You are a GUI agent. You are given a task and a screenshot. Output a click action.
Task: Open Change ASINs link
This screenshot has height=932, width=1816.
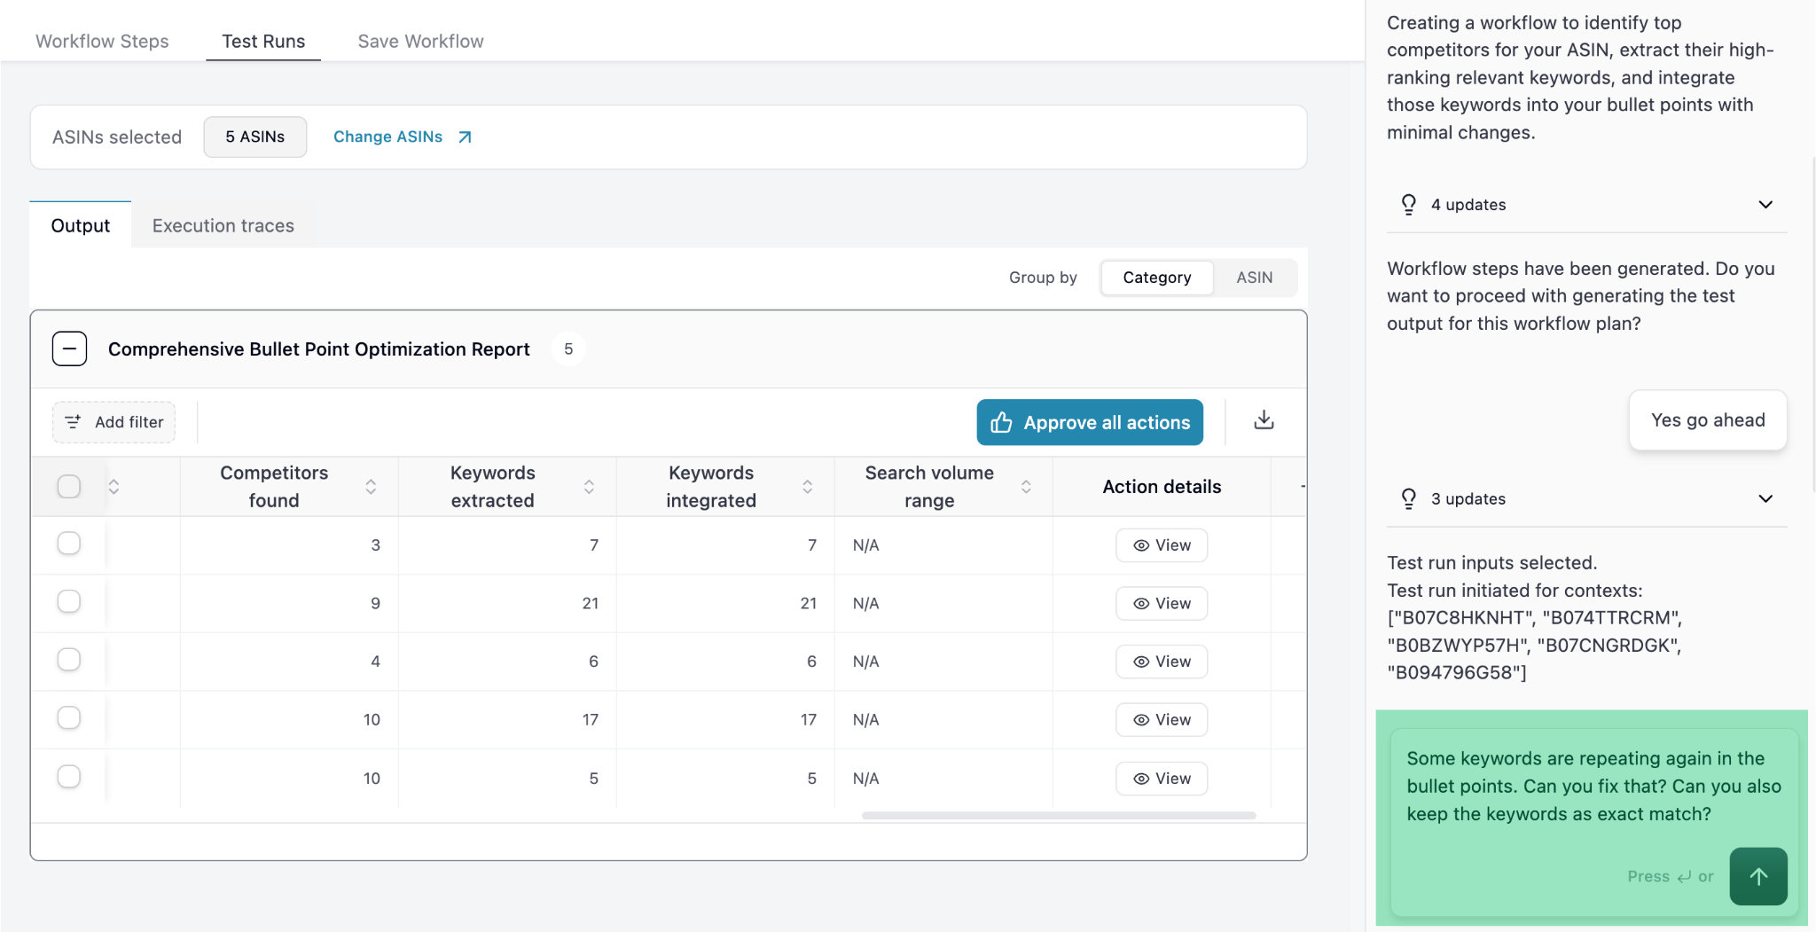point(387,137)
